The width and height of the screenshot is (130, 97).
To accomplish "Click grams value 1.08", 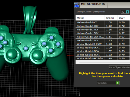I will 109,22.
